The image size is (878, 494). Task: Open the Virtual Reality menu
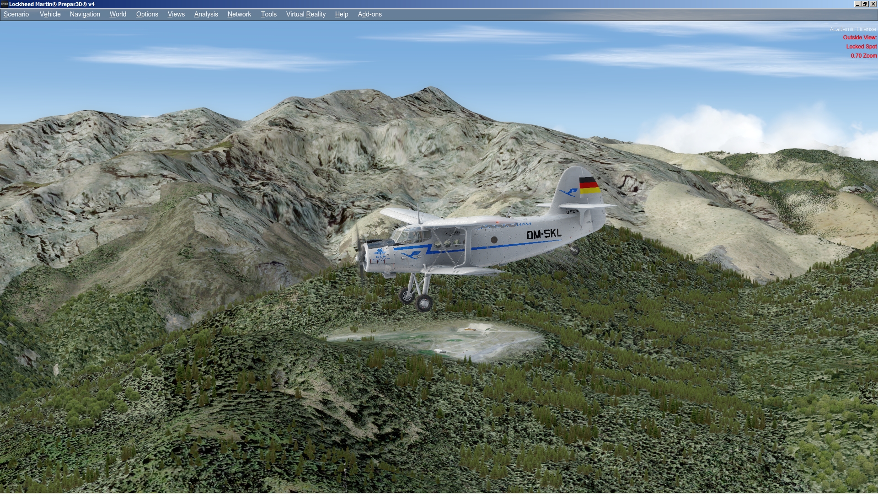[x=305, y=14]
